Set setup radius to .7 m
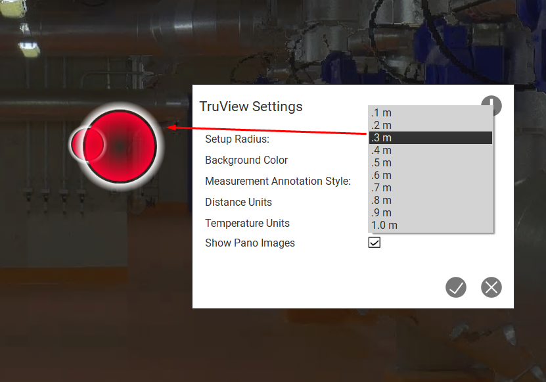This screenshot has width=546, height=382. [430, 187]
